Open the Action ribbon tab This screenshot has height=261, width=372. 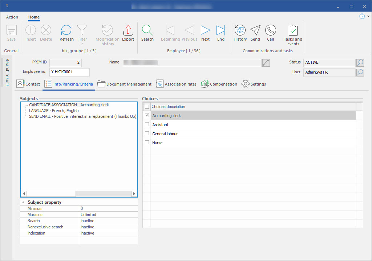(x=12, y=17)
